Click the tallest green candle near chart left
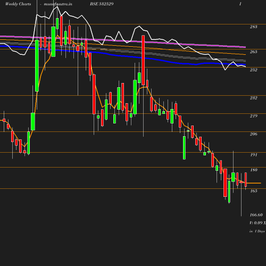The width and height of the screenshot is (266, 266). pos(37,65)
